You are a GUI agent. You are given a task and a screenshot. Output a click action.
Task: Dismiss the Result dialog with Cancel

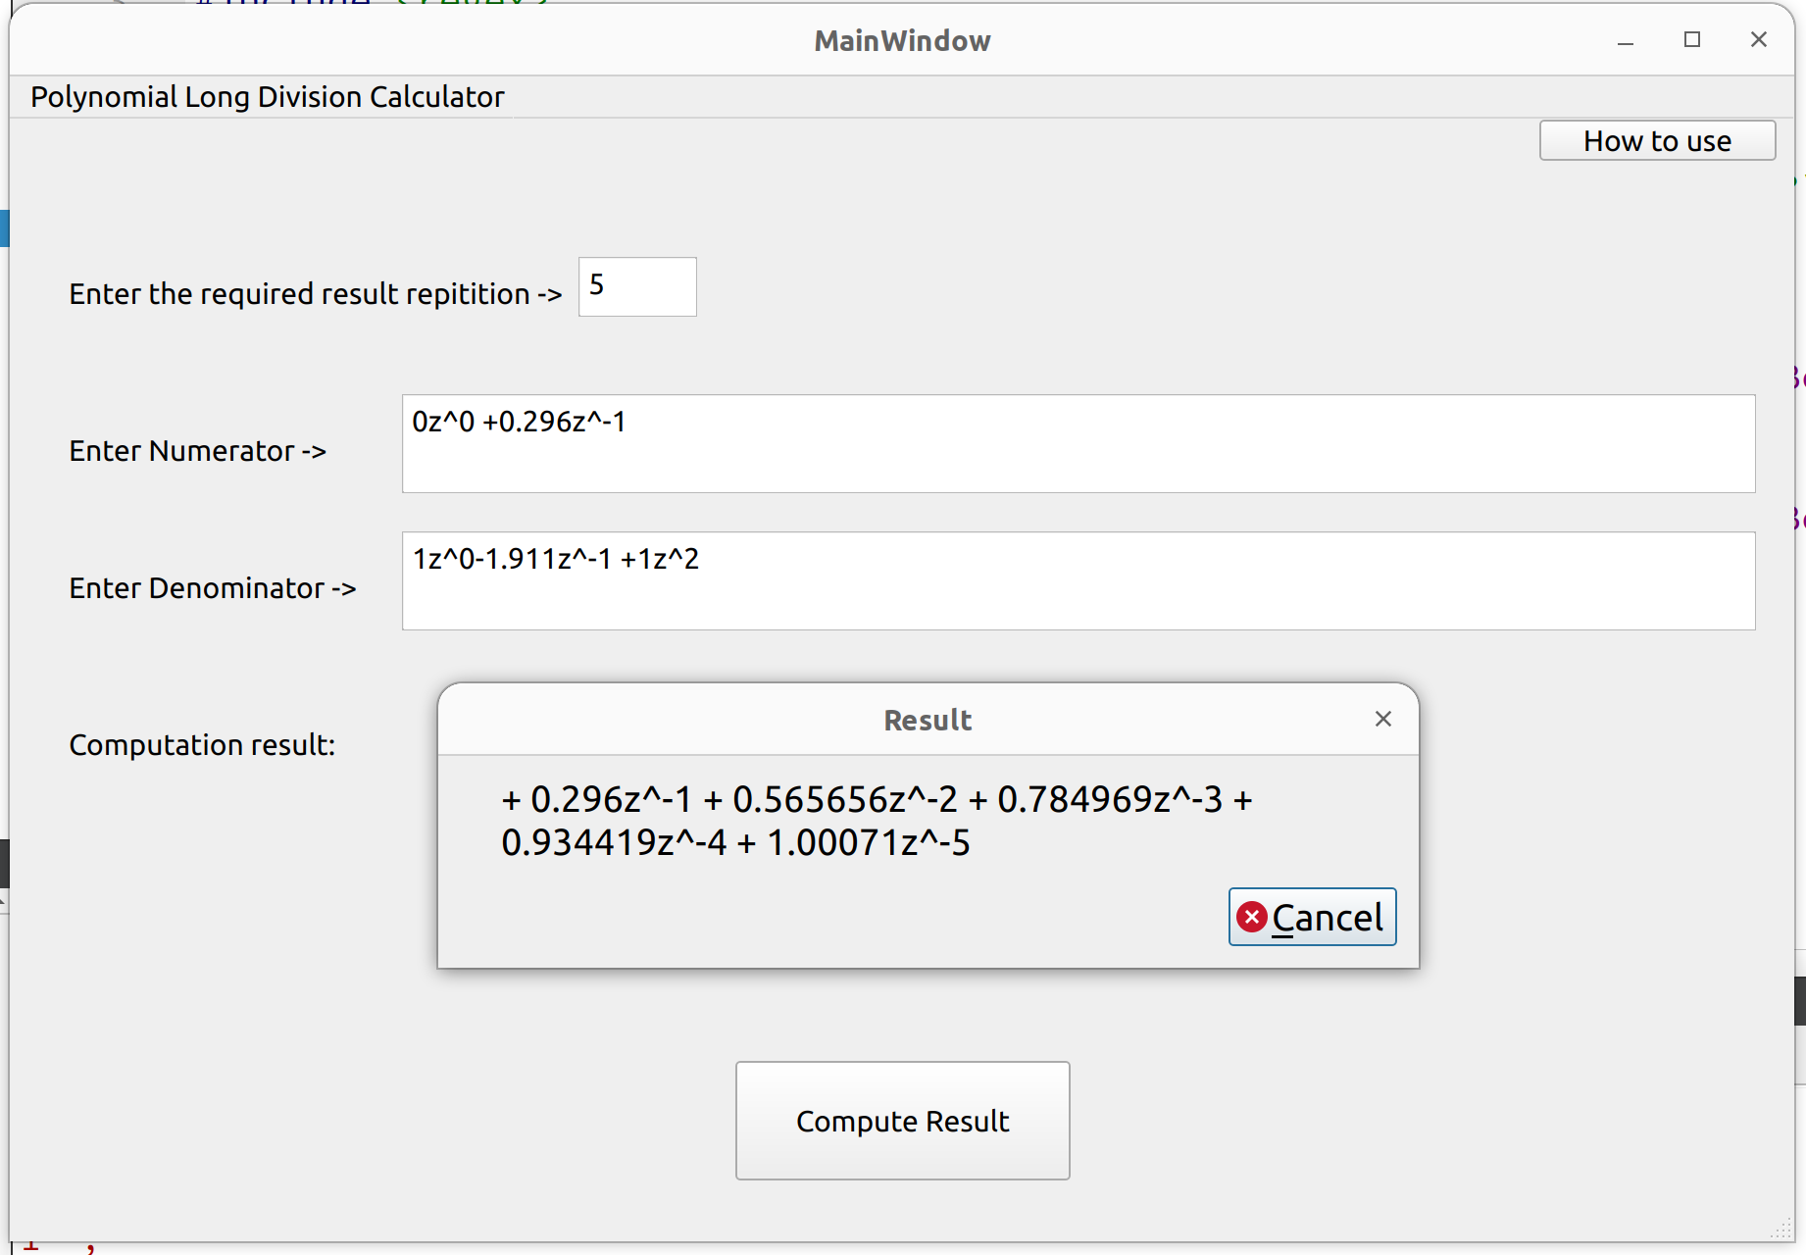tap(1312, 917)
